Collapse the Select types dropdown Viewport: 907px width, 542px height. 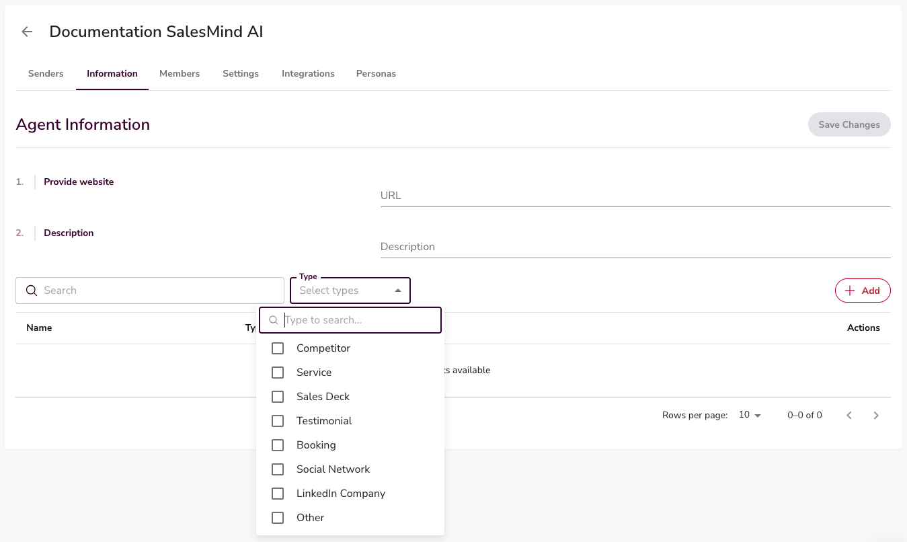(x=398, y=291)
